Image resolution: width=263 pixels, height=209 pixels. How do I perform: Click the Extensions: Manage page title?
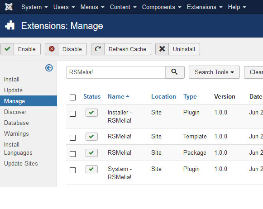pos(62,26)
